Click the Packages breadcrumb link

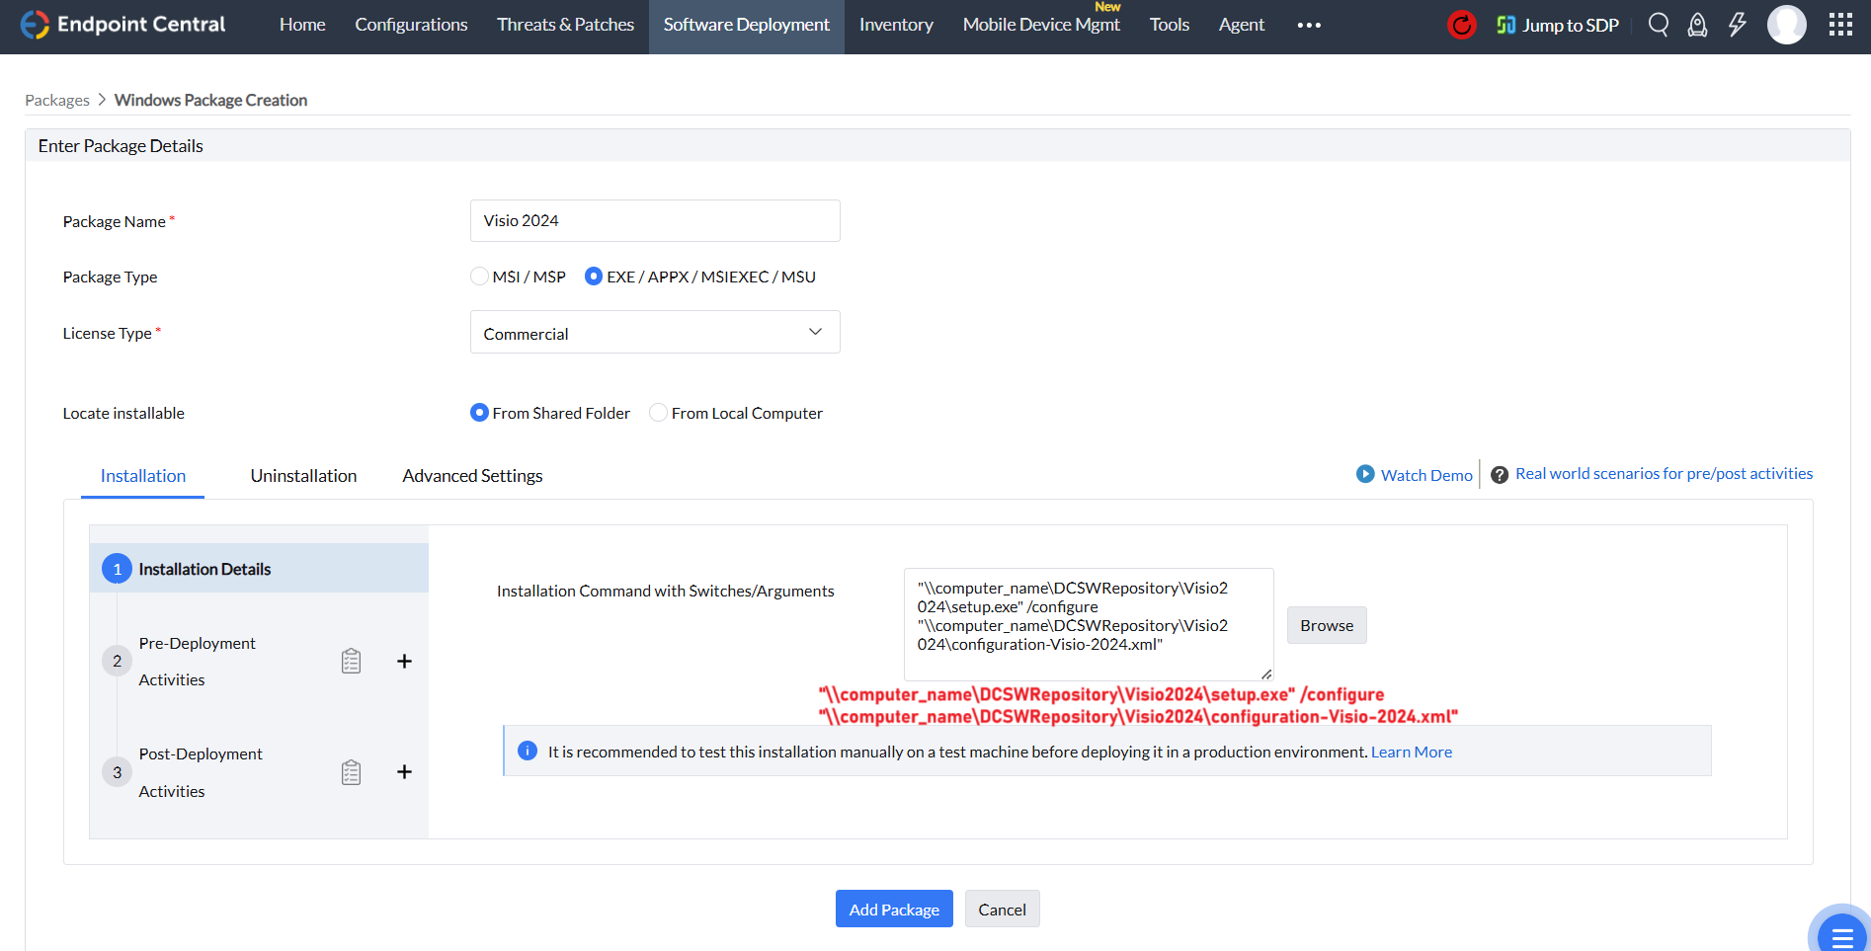[57, 100]
